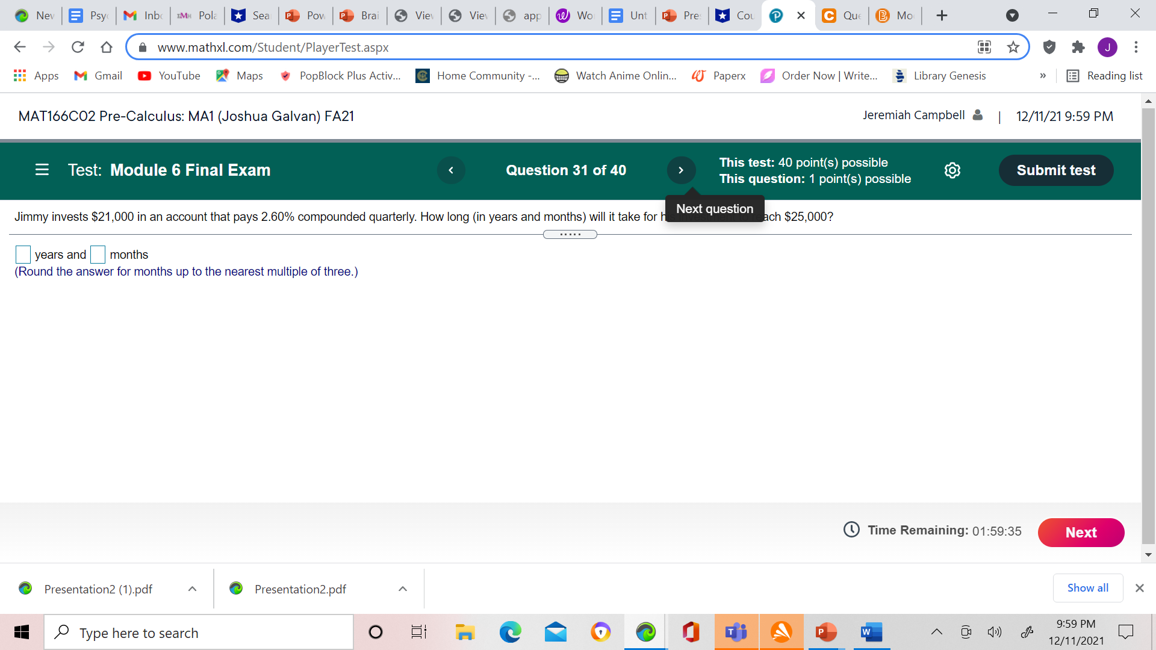Viewport: 1156px width, 650px height.
Task: Open Microsoft Teams from the taskbar
Action: tap(736, 632)
